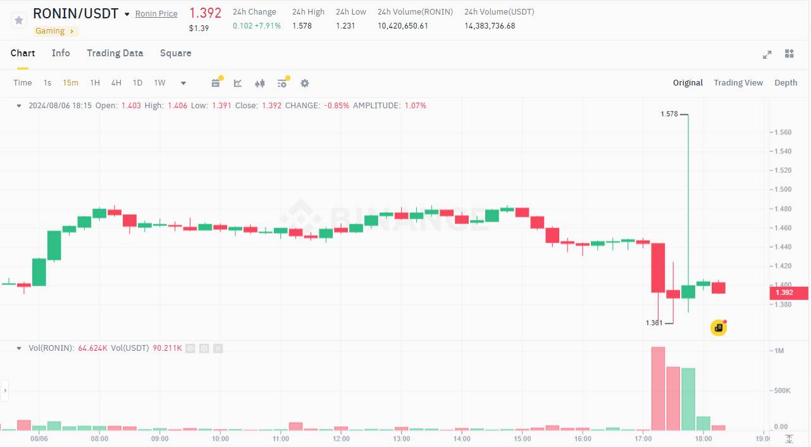The image size is (811, 447).
Task: Switch chart mode to Original
Action: [688, 82]
